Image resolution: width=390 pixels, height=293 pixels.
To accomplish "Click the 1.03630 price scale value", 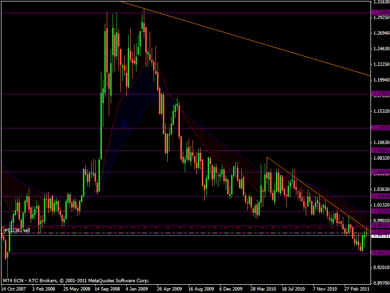I will (x=381, y=189).
